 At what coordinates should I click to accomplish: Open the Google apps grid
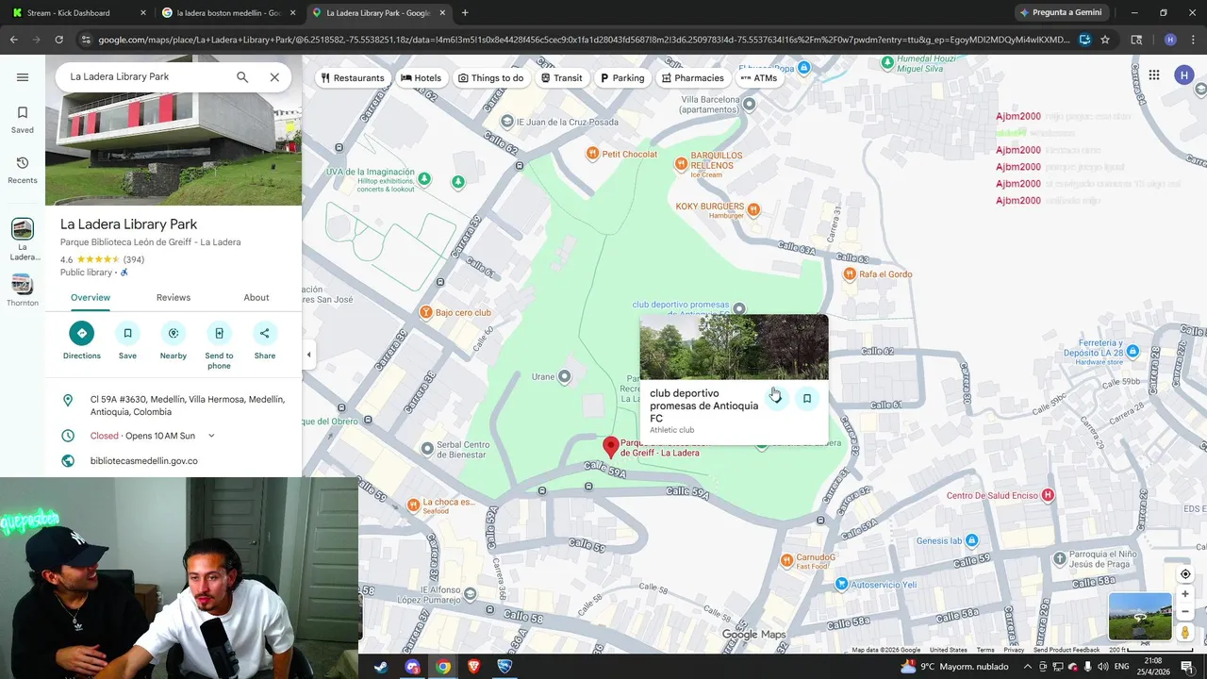(1153, 76)
